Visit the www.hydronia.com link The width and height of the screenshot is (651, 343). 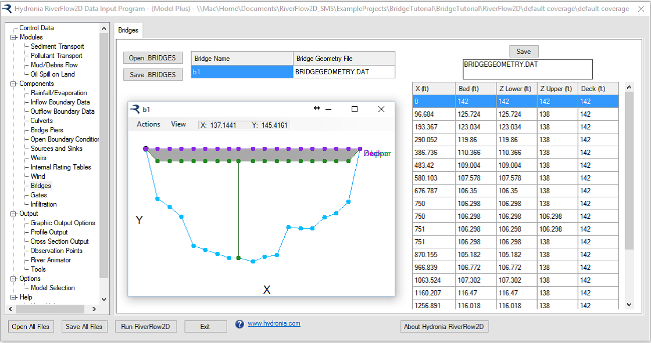pyautogui.click(x=274, y=324)
